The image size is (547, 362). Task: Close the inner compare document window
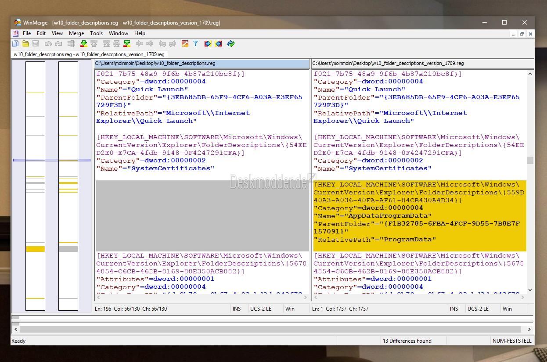(530, 34)
